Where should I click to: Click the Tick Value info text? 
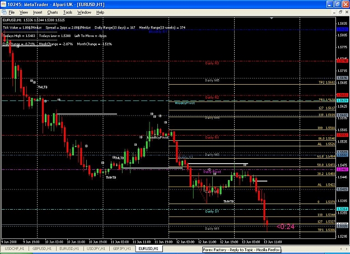[x=22, y=27]
